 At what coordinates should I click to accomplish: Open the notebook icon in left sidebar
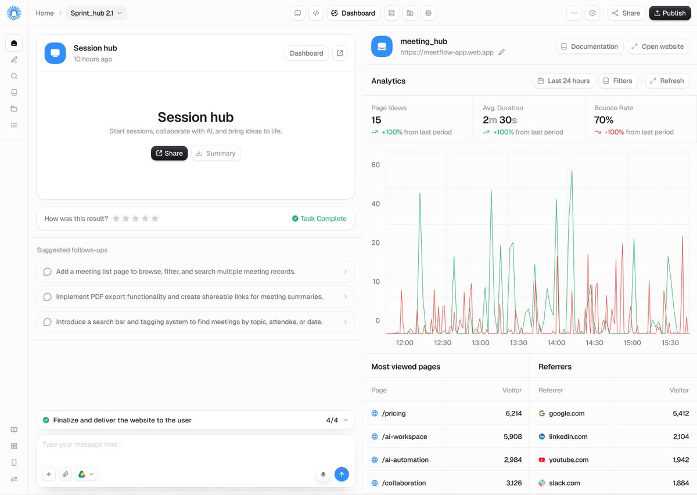click(14, 92)
